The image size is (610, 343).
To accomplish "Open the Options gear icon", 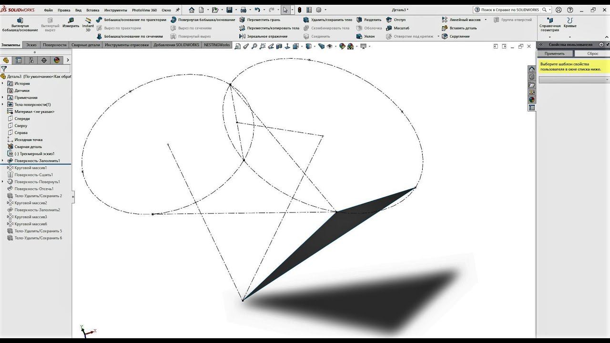I will 319,10.
